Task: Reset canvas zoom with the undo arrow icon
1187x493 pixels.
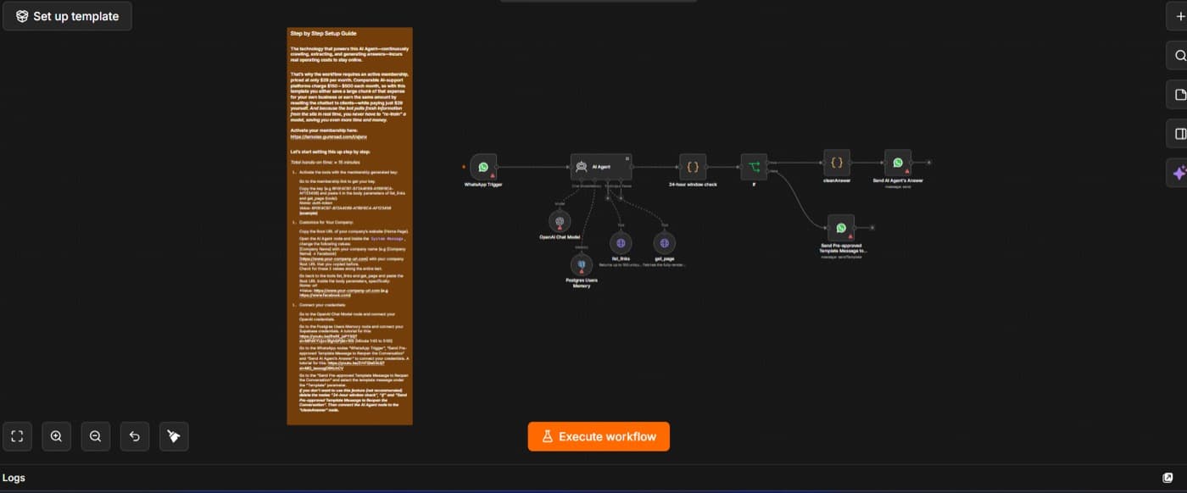Action: pyautogui.click(x=135, y=436)
